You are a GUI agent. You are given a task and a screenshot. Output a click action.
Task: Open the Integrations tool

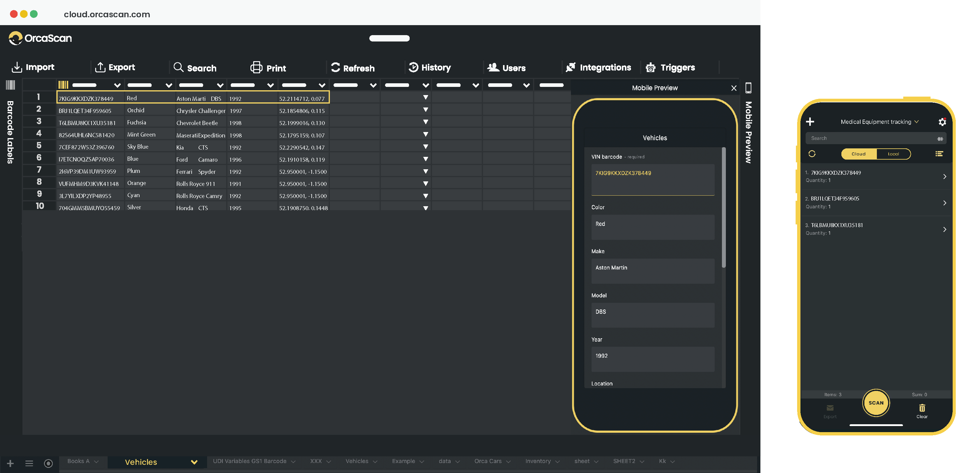pyautogui.click(x=570, y=67)
